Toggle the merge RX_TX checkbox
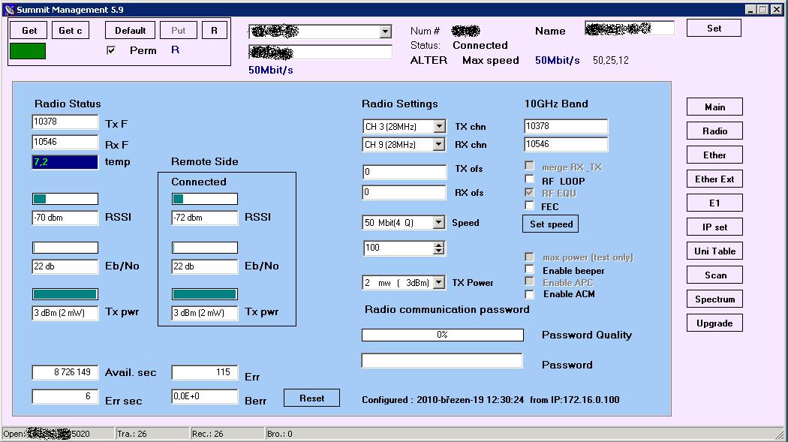The width and height of the screenshot is (788, 442). pyautogui.click(x=529, y=165)
